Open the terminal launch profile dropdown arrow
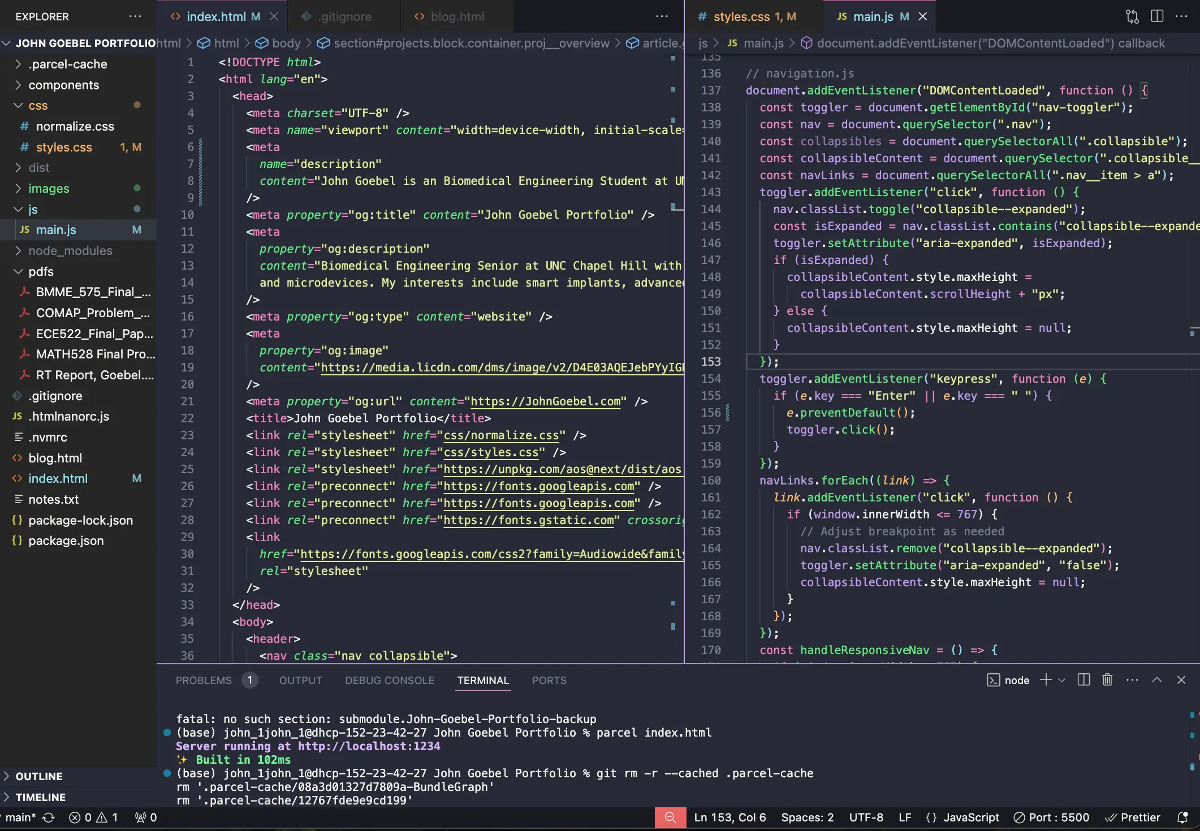 pyautogui.click(x=1061, y=680)
